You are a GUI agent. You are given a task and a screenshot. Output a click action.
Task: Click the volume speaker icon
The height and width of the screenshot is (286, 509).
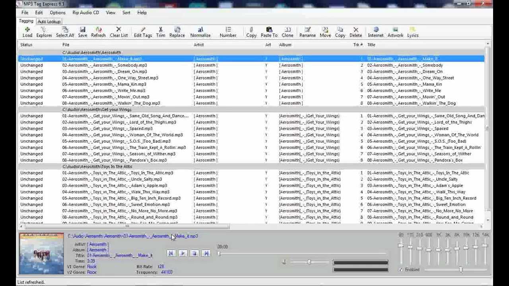(x=284, y=262)
